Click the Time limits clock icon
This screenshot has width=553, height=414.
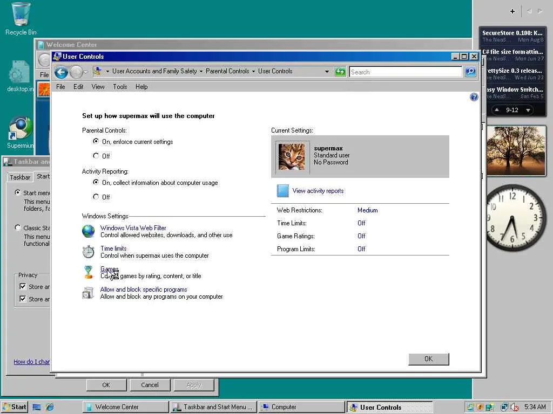pyautogui.click(x=88, y=252)
